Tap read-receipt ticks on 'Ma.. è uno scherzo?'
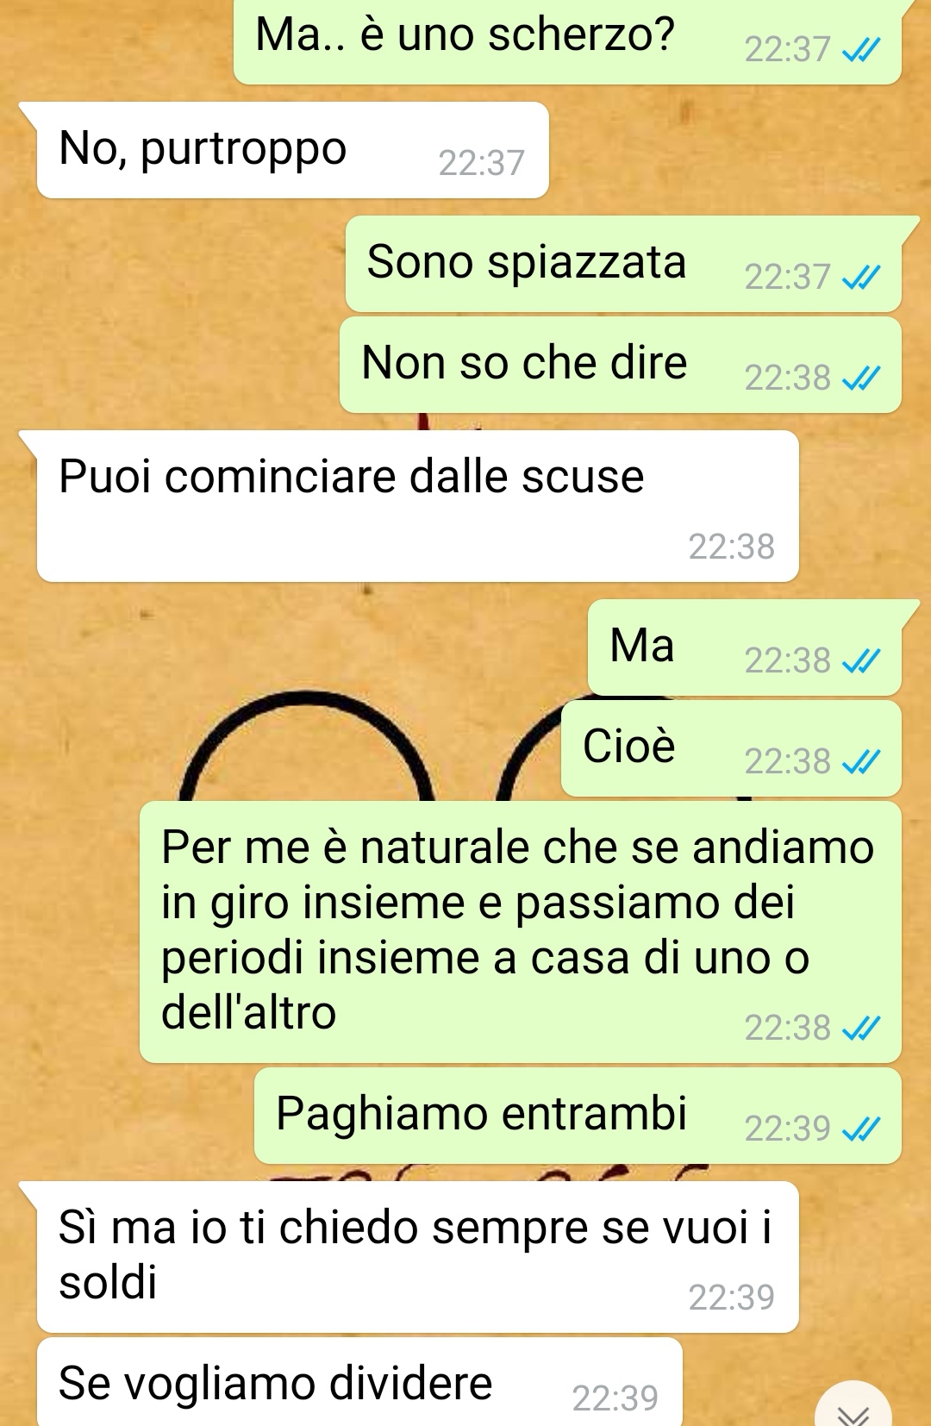Screen dimensions: 931x1426 (x=860, y=51)
